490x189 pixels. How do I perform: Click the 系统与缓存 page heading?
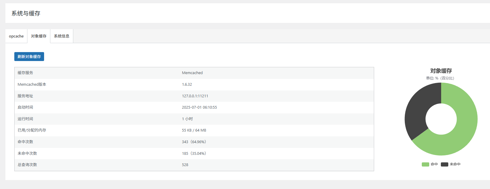pos(26,13)
